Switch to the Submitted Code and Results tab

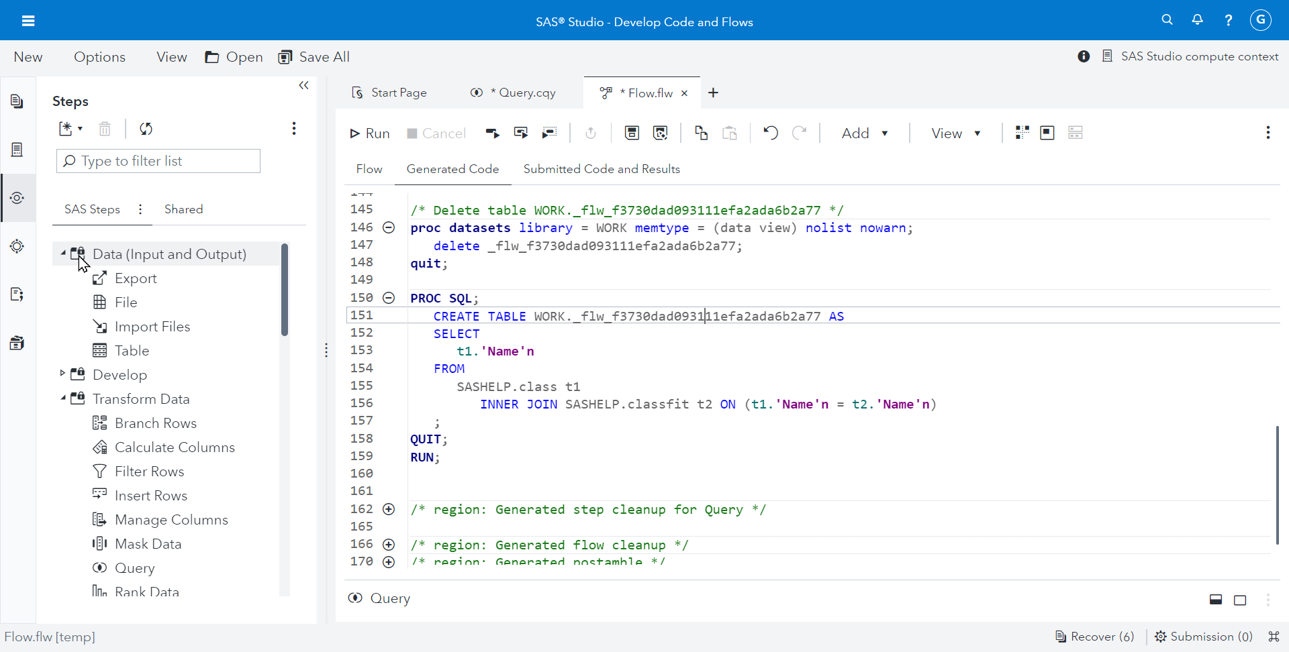602,169
